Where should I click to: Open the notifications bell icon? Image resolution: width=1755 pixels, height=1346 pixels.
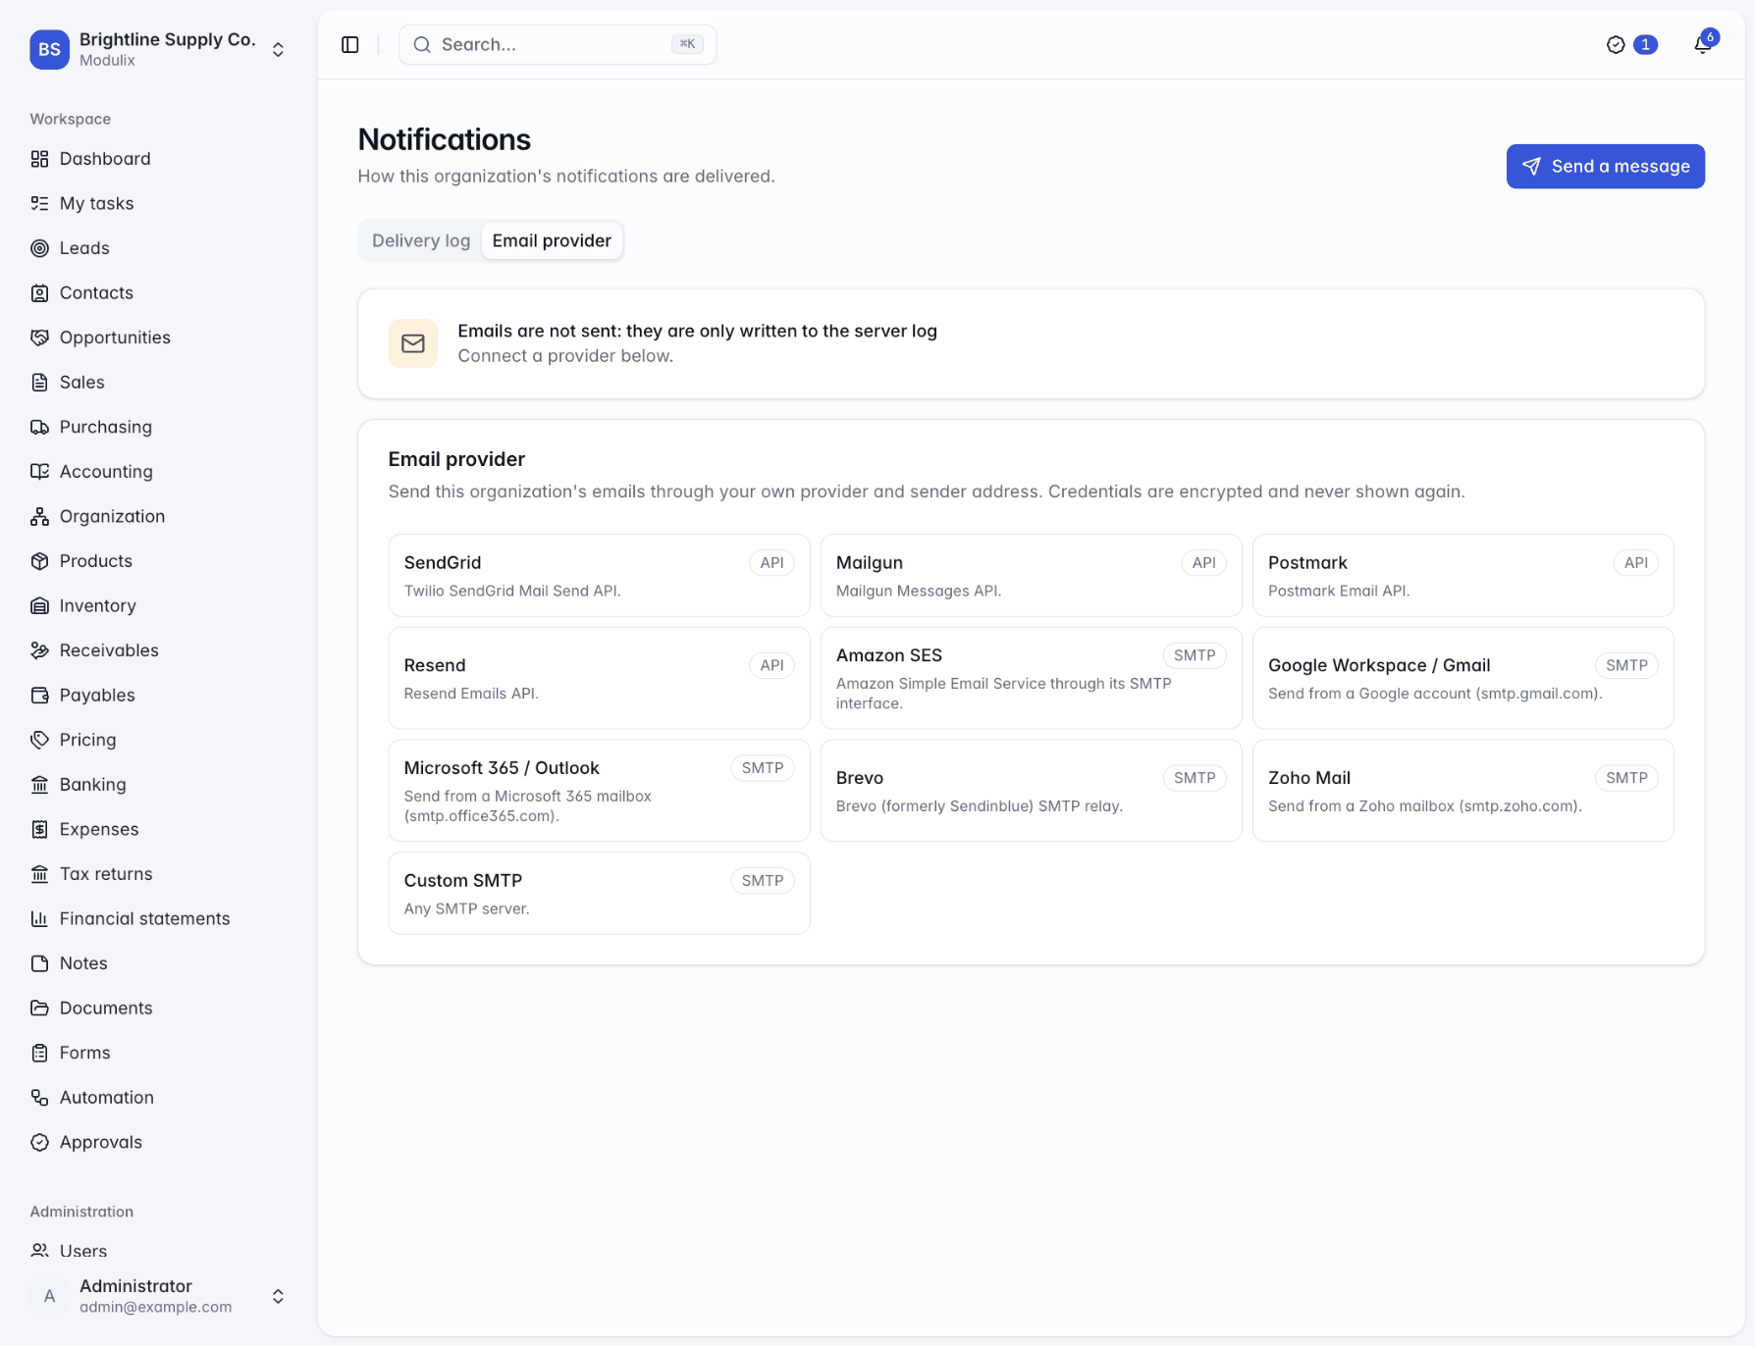[1703, 44]
